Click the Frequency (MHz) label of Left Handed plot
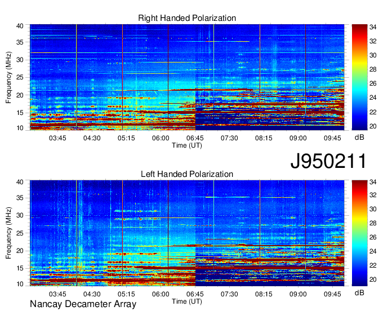This screenshot has width=383, height=311. (x=8, y=233)
